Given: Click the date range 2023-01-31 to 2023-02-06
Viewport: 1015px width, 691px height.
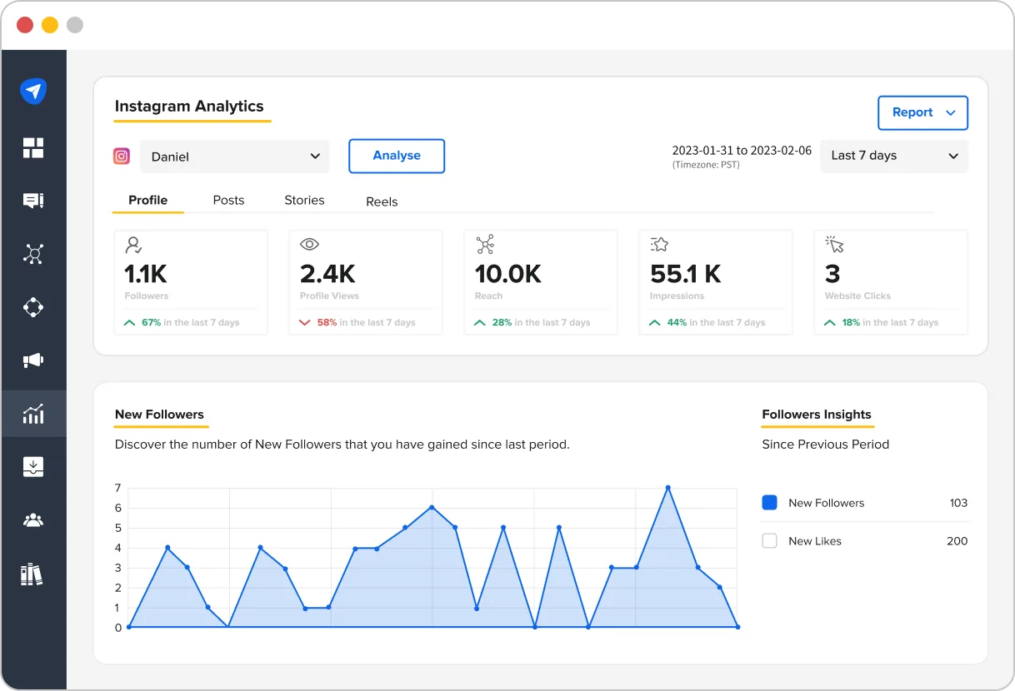Looking at the screenshot, I should (x=742, y=151).
